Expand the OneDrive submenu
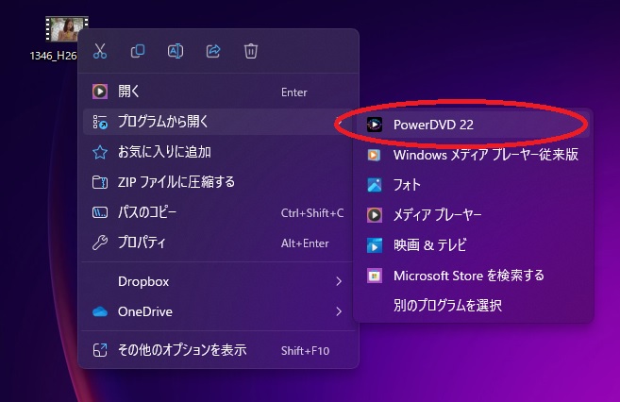 pos(218,311)
